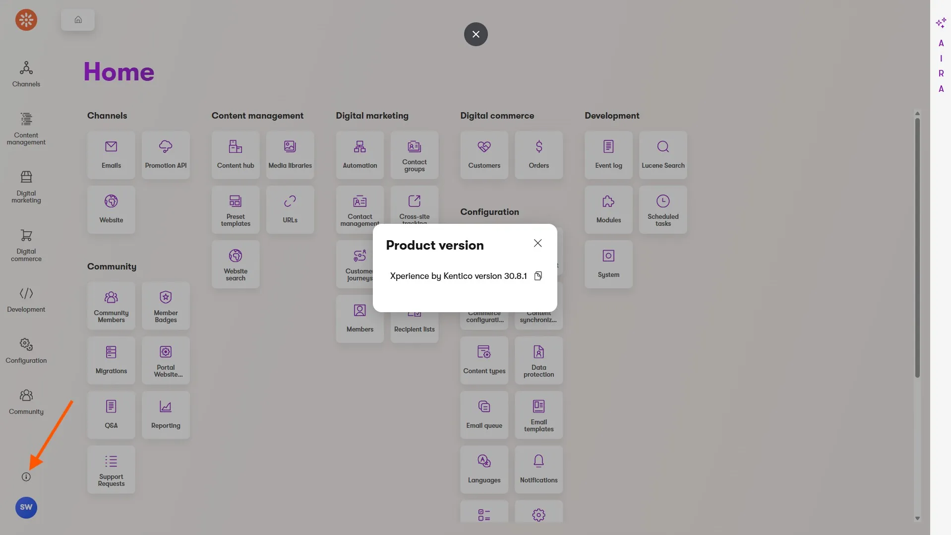
Task: Click the Kentico logo icon
Action: [x=26, y=20]
